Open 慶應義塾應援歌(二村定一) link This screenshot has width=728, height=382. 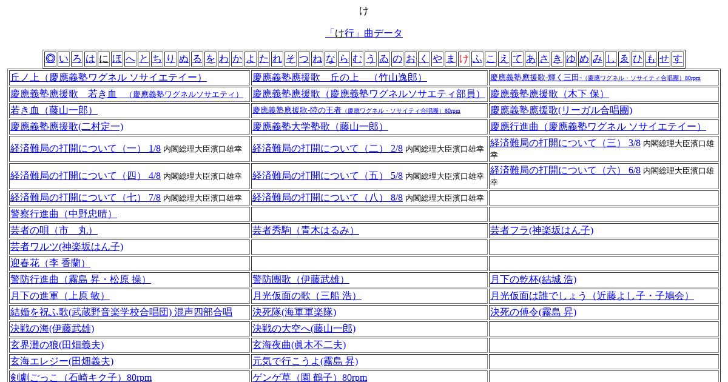click(x=67, y=127)
